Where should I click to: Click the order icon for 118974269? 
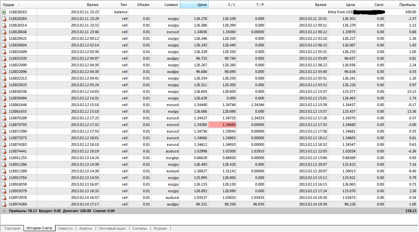point(4,204)
